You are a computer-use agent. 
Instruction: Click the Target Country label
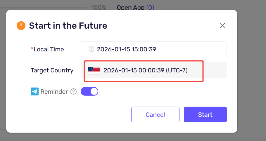[x=52, y=70]
